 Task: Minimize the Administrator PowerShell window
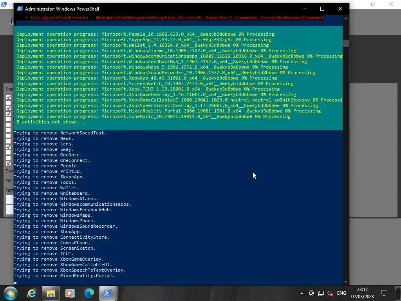point(305,9)
